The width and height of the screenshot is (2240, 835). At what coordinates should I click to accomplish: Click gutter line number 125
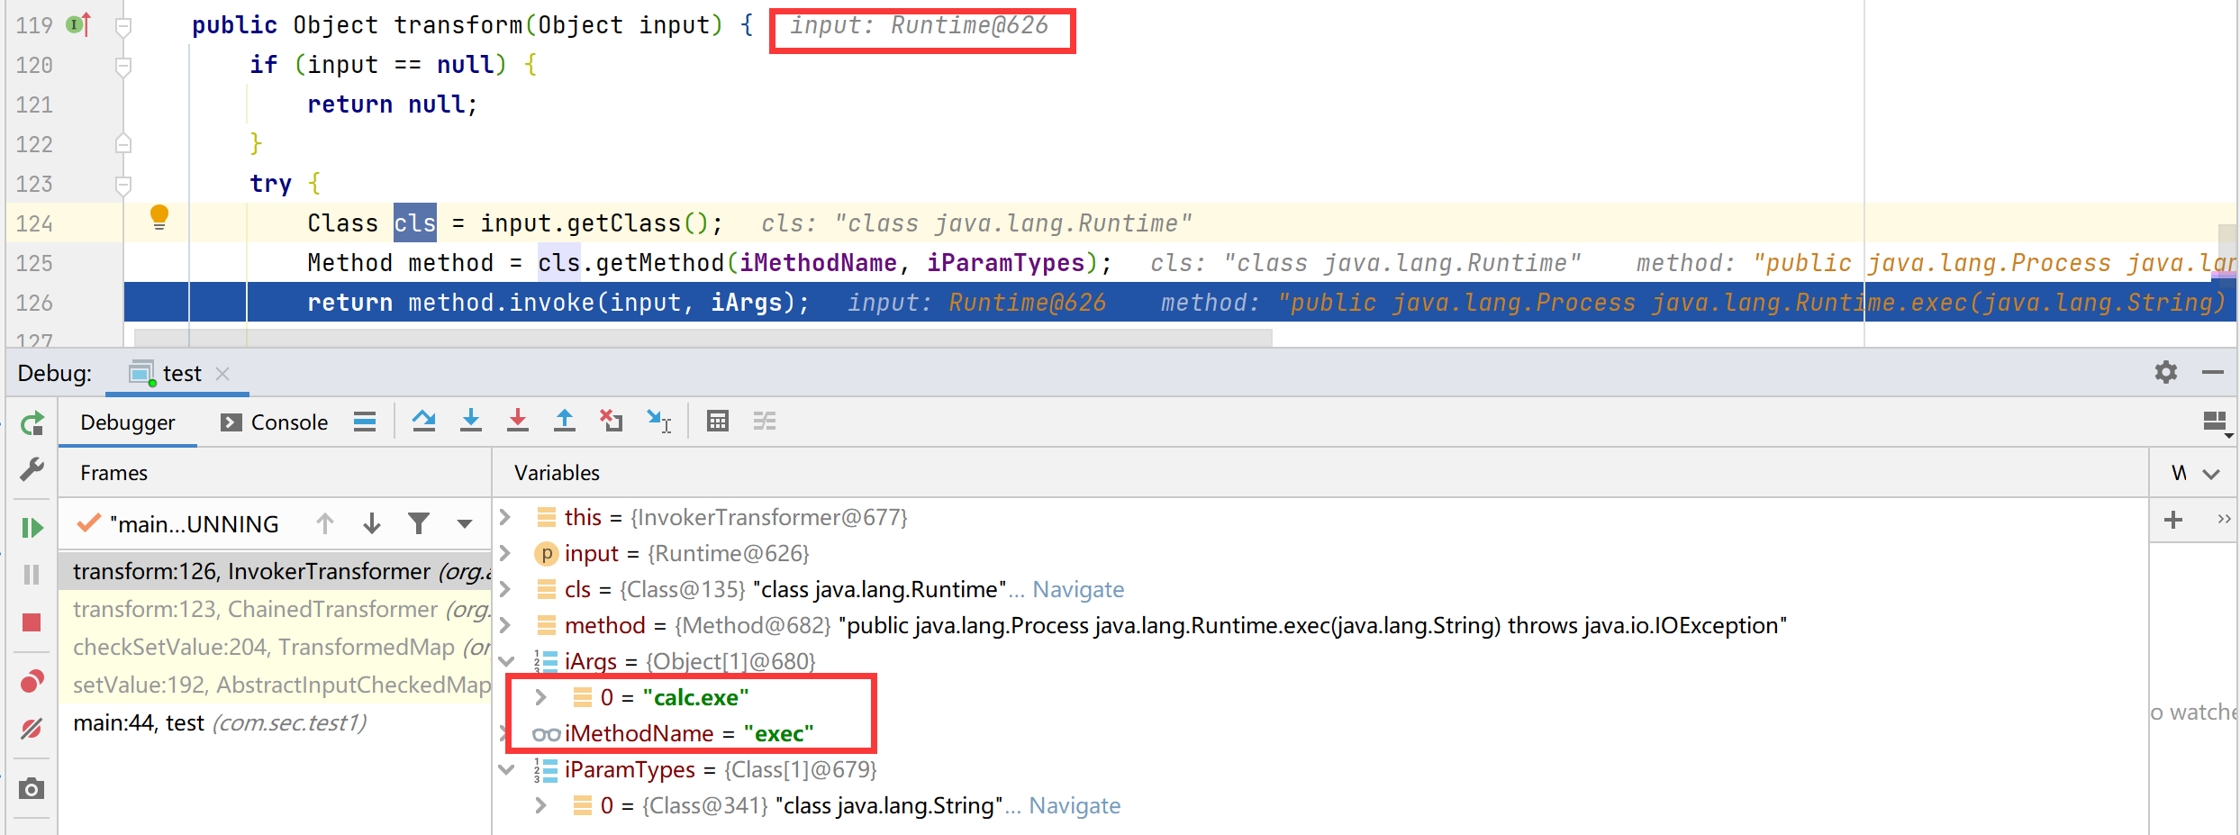pos(34,263)
